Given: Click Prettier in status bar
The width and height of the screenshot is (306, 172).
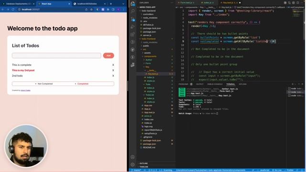Looking at the screenshot, I should [289, 170].
